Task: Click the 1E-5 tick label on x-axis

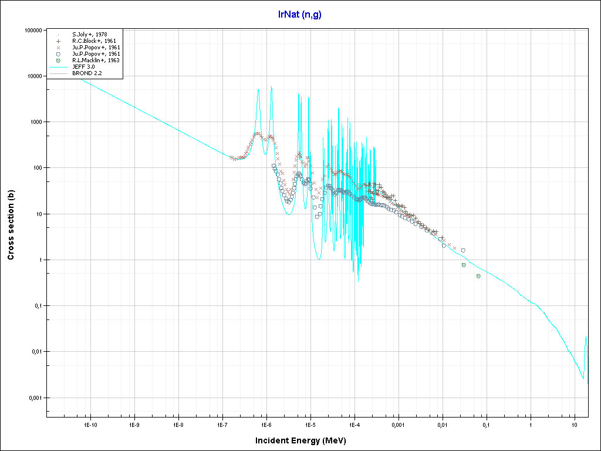Action: [x=310, y=424]
